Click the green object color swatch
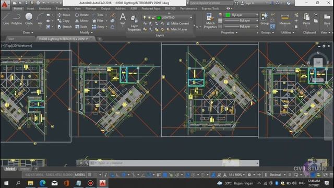 228,15
